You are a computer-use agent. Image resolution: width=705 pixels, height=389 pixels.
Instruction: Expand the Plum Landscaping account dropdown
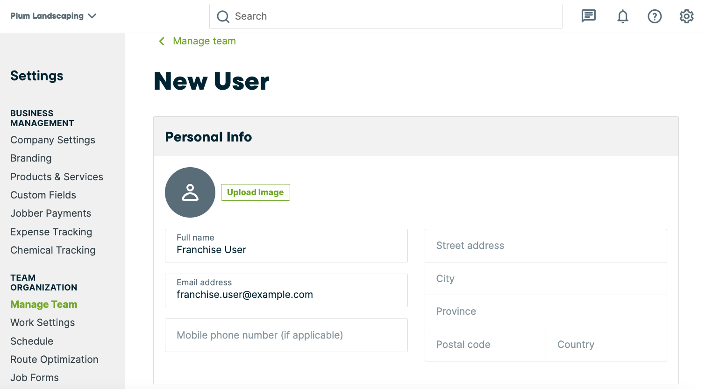(53, 16)
